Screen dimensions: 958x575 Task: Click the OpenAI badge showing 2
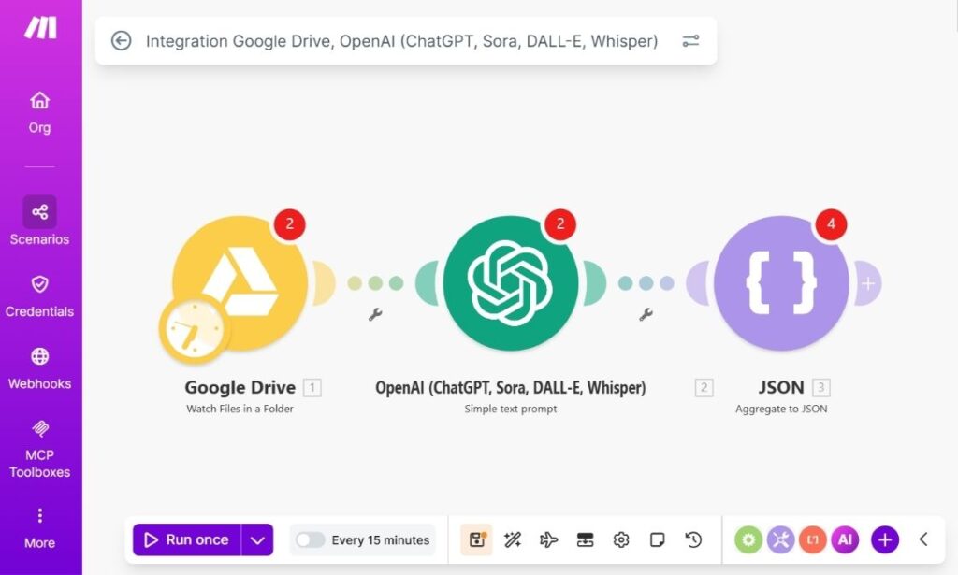(x=560, y=224)
